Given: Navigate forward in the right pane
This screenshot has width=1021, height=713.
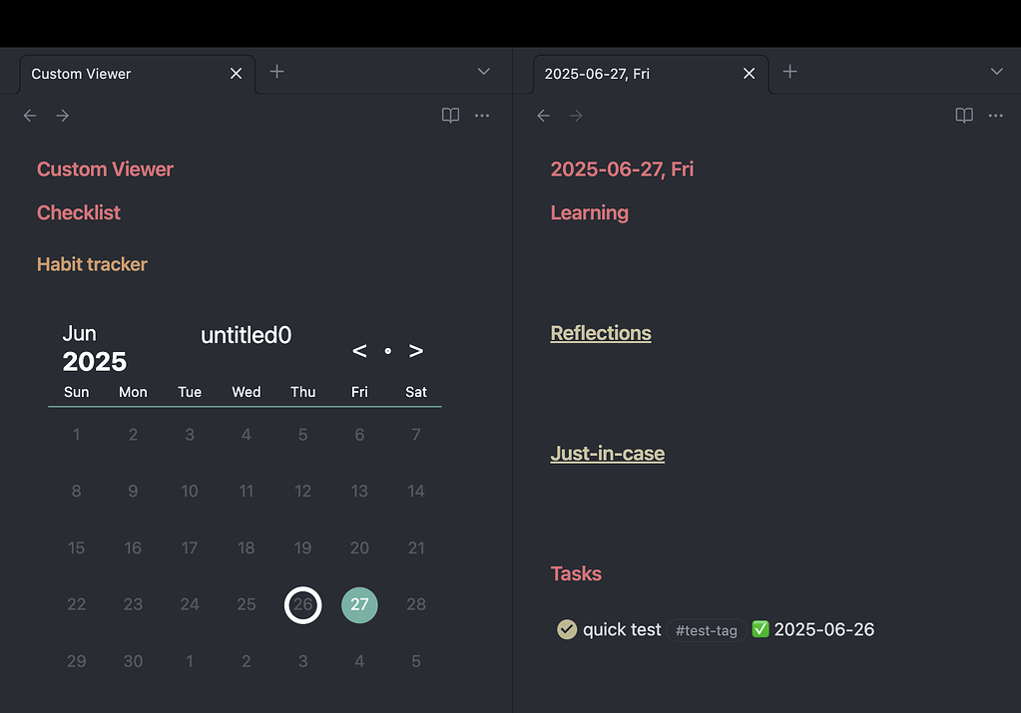Looking at the screenshot, I should (x=576, y=115).
